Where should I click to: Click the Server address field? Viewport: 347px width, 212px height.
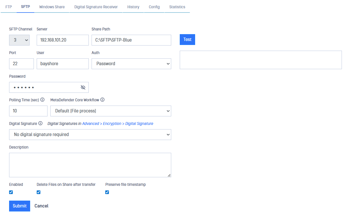63,40
